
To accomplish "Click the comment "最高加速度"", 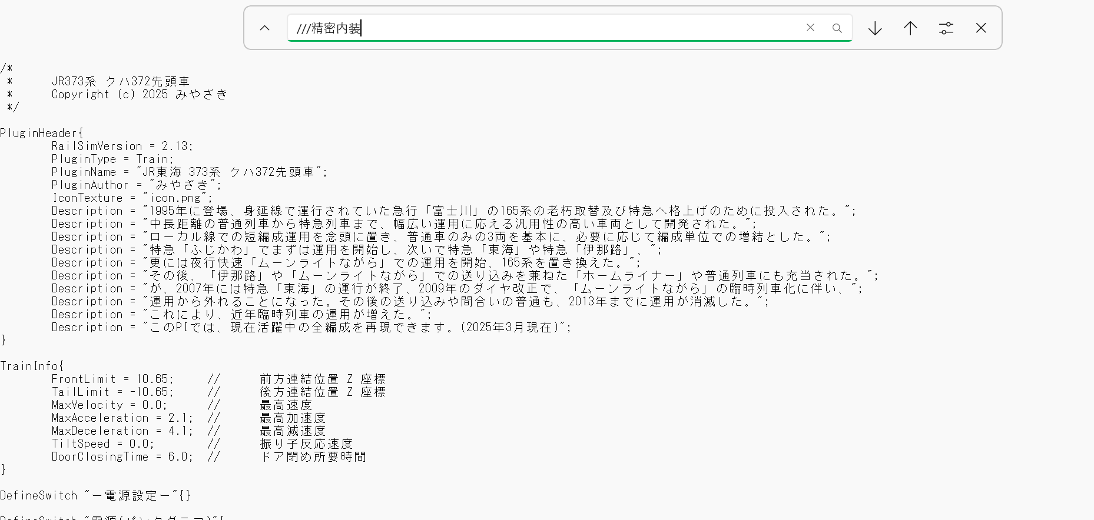I will (293, 418).
